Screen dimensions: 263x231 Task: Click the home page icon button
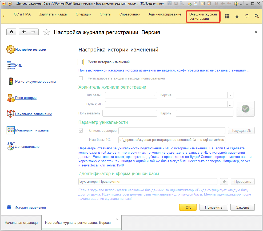click(11, 32)
